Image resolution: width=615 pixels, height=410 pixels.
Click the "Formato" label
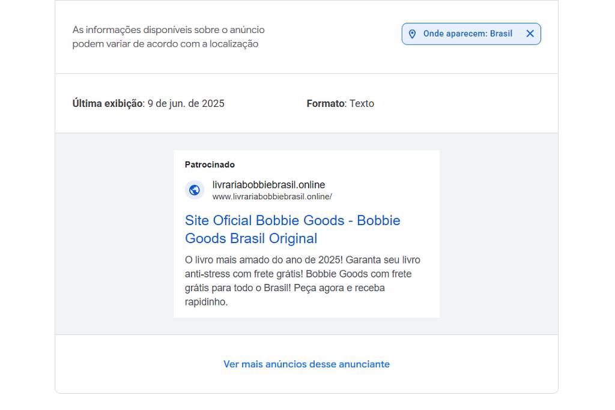(325, 103)
